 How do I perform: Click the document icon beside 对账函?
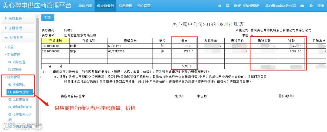click(9, 69)
